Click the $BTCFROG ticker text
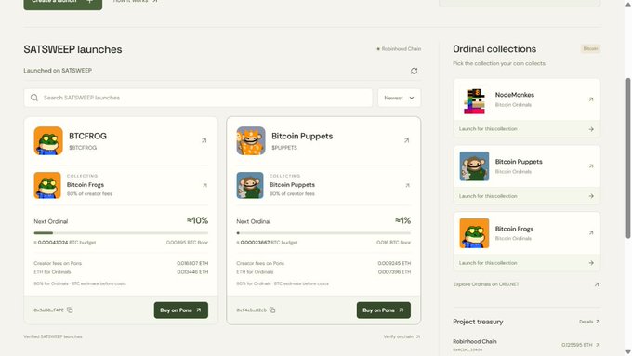632x356 pixels. coord(83,148)
